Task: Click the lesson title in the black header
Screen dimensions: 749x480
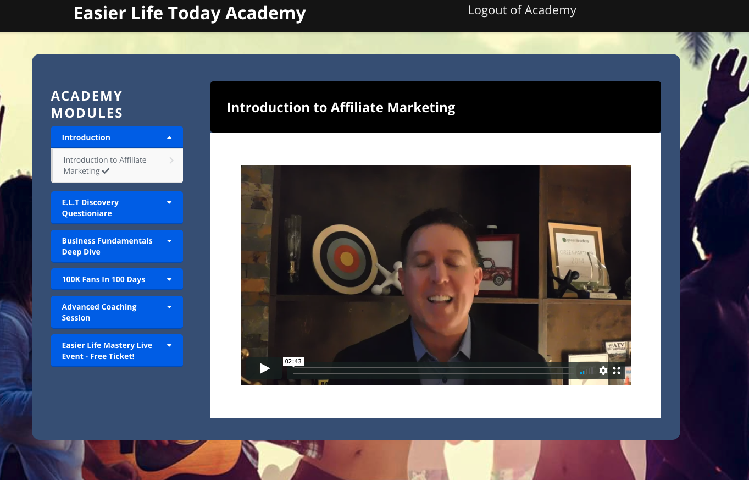Action: pos(341,107)
